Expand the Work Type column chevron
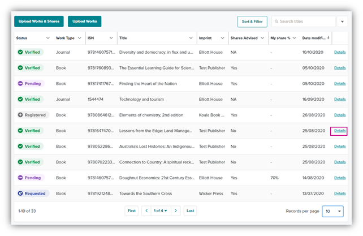 pyautogui.click(x=80, y=38)
